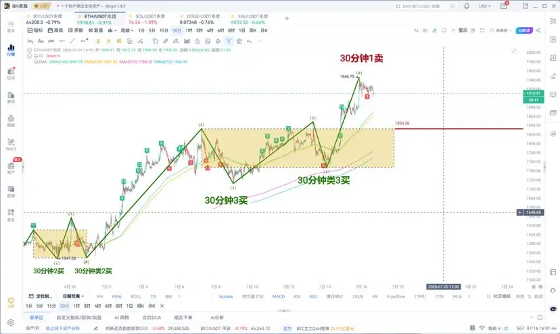Enter fullscreen chart mode

coord(482,30)
